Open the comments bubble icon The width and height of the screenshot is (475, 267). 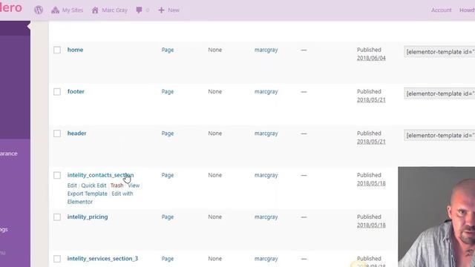(139, 10)
